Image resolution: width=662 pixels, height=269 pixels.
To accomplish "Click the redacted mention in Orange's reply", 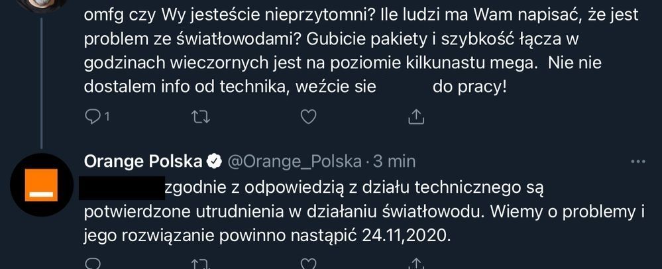I will pos(121,188).
